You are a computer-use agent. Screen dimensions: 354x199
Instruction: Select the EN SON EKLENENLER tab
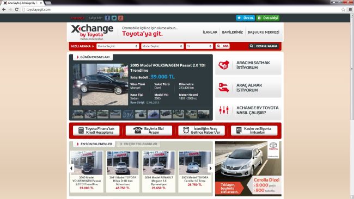[x=94, y=144]
